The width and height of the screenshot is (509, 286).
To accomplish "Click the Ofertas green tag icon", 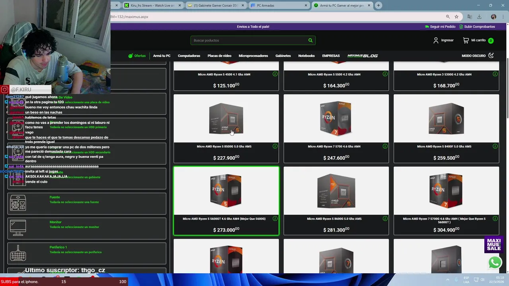I will [x=130, y=56].
